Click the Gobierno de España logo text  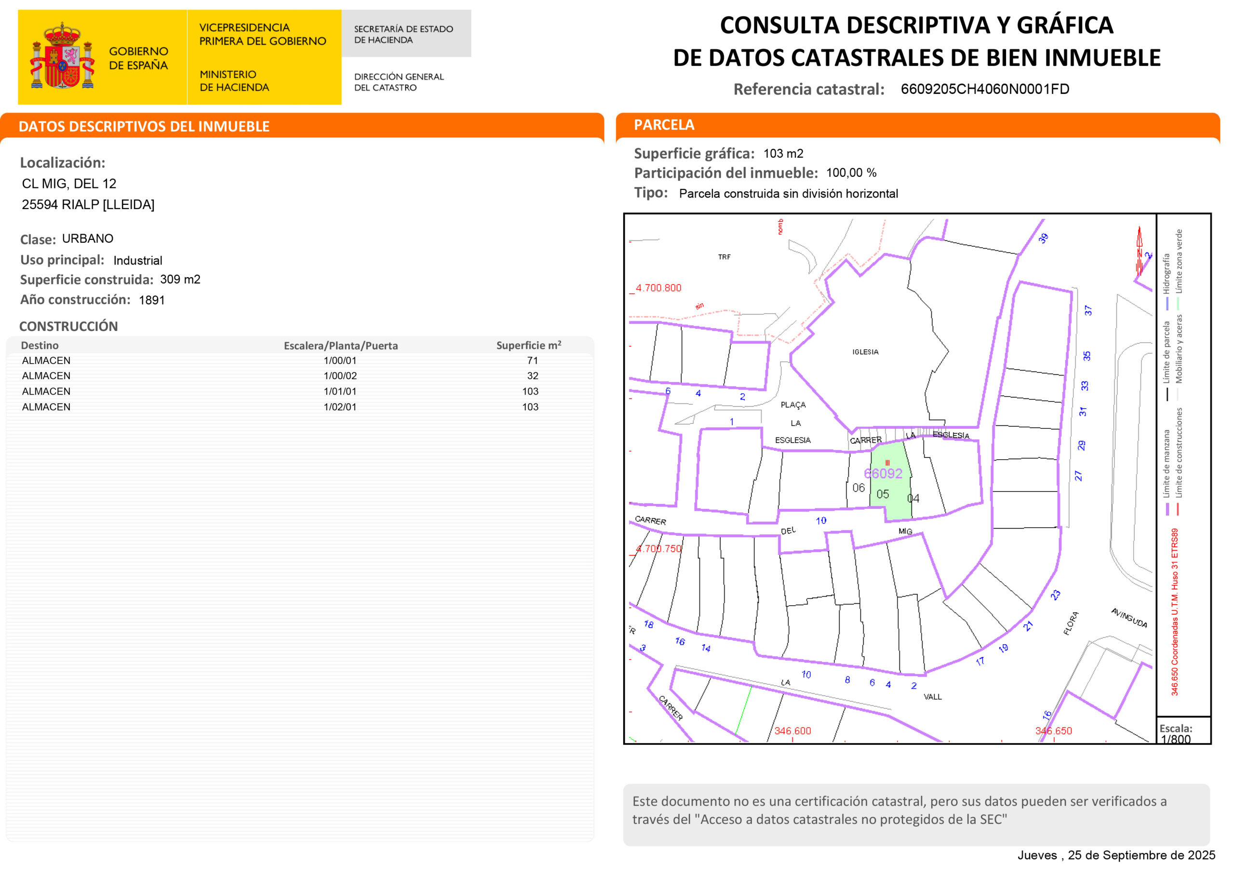(x=138, y=58)
